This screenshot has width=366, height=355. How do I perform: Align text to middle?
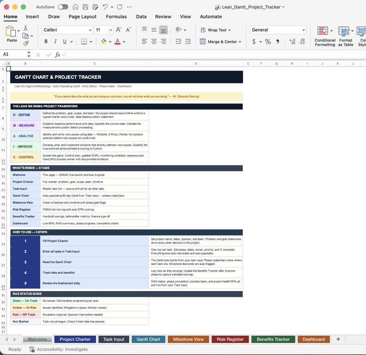[x=154, y=30]
